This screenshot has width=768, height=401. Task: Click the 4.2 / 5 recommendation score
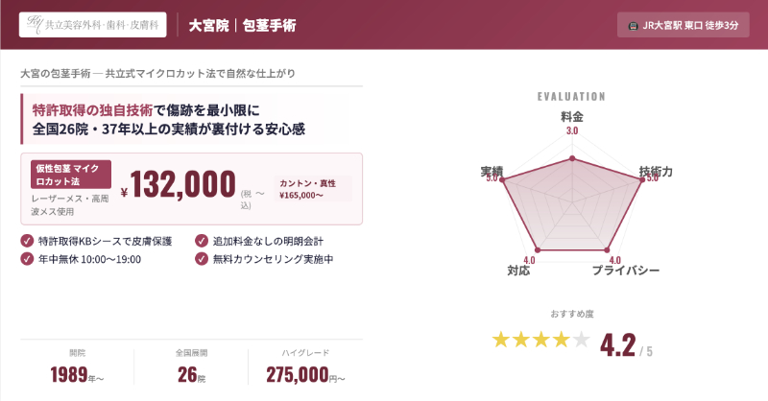point(626,342)
